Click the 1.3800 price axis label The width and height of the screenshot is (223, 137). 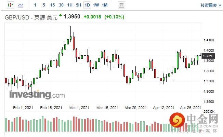(209, 71)
